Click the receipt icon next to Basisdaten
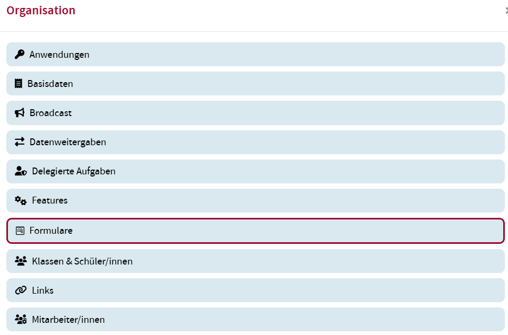508x335 pixels. point(19,83)
